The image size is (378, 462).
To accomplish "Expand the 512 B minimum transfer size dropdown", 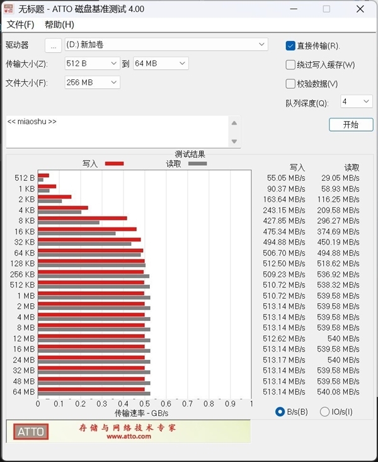I will (x=92, y=63).
